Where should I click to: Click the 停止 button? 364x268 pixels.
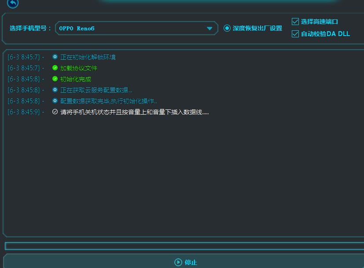tap(185, 262)
